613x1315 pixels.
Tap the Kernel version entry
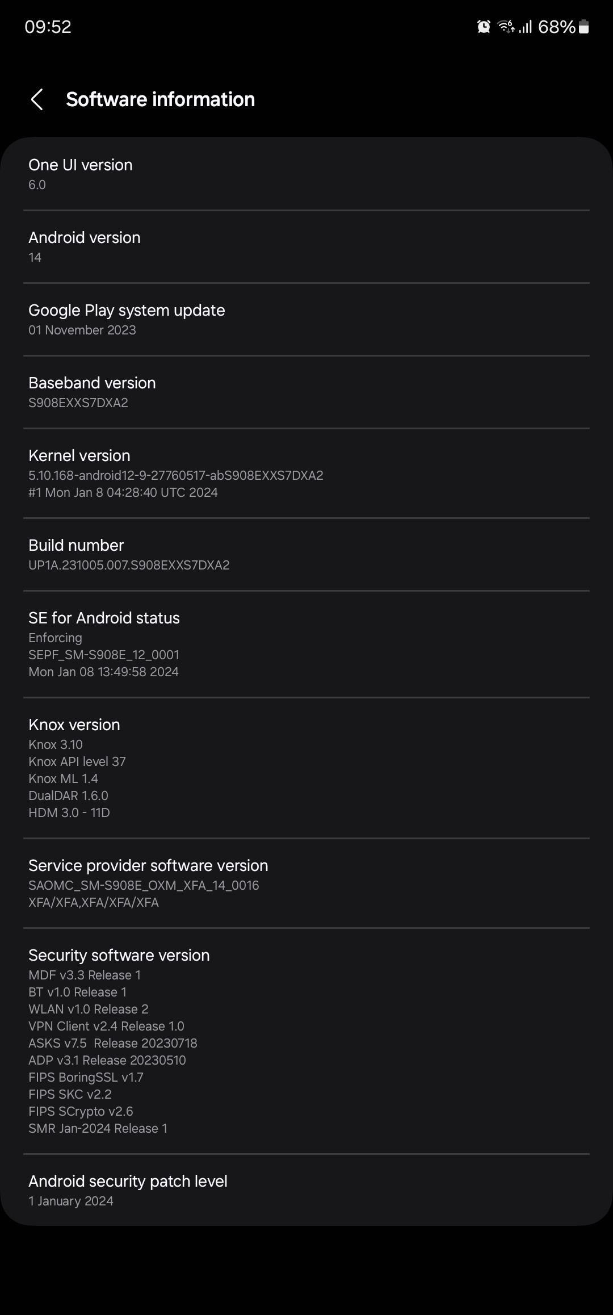(306, 472)
